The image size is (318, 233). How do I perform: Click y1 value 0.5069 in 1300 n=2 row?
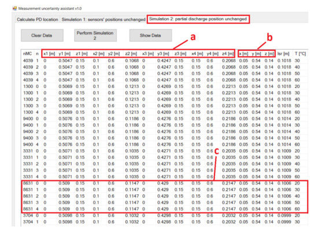click(65, 99)
